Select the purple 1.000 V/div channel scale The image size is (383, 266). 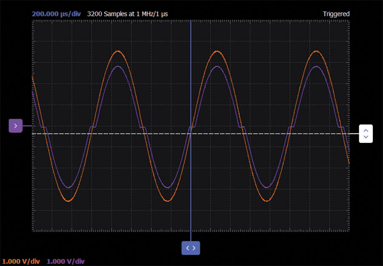[66, 261]
